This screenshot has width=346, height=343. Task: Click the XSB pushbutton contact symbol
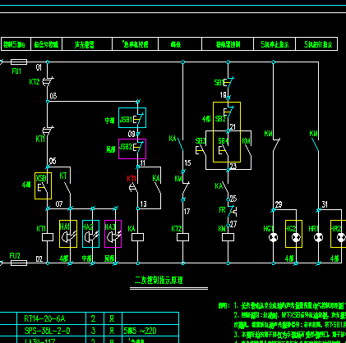43,188
